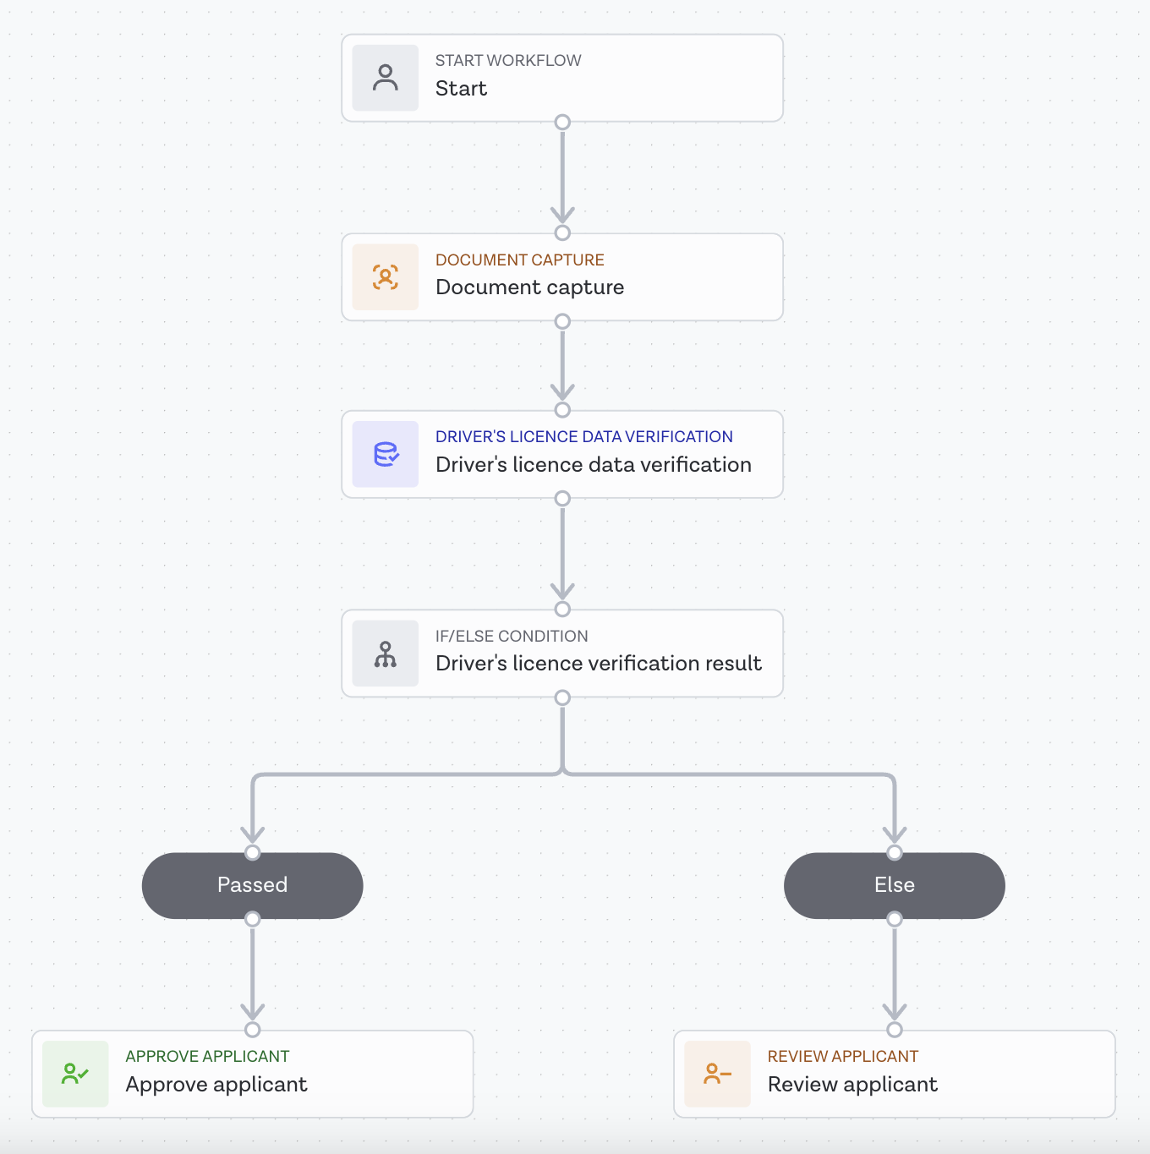Click the orange person icon on Review applicant
1150x1154 pixels.
(716, 1074)
